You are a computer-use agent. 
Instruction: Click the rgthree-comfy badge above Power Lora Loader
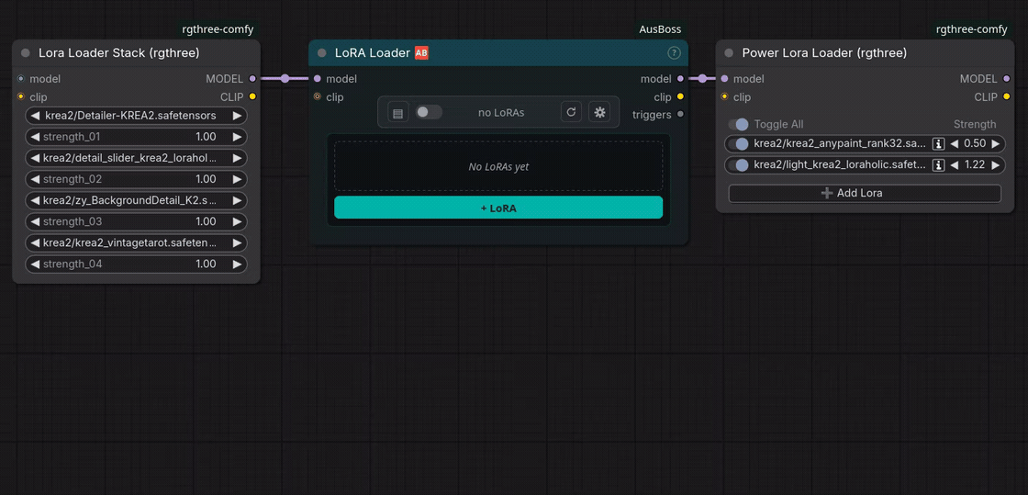(x=972, y=29)
